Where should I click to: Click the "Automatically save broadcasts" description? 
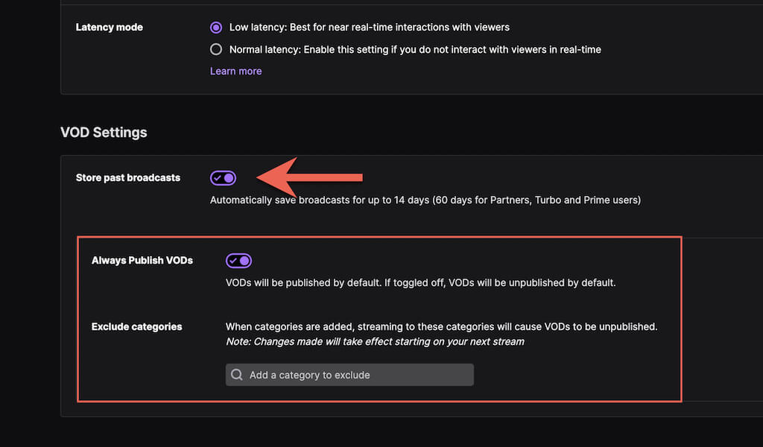(425, 200)
